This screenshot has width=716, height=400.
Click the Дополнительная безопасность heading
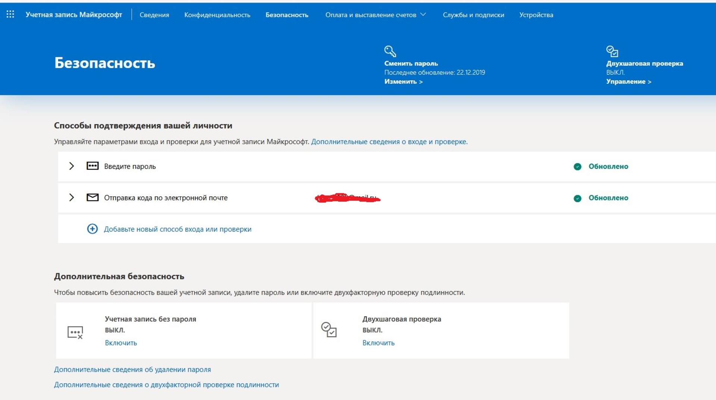[119, 276]
